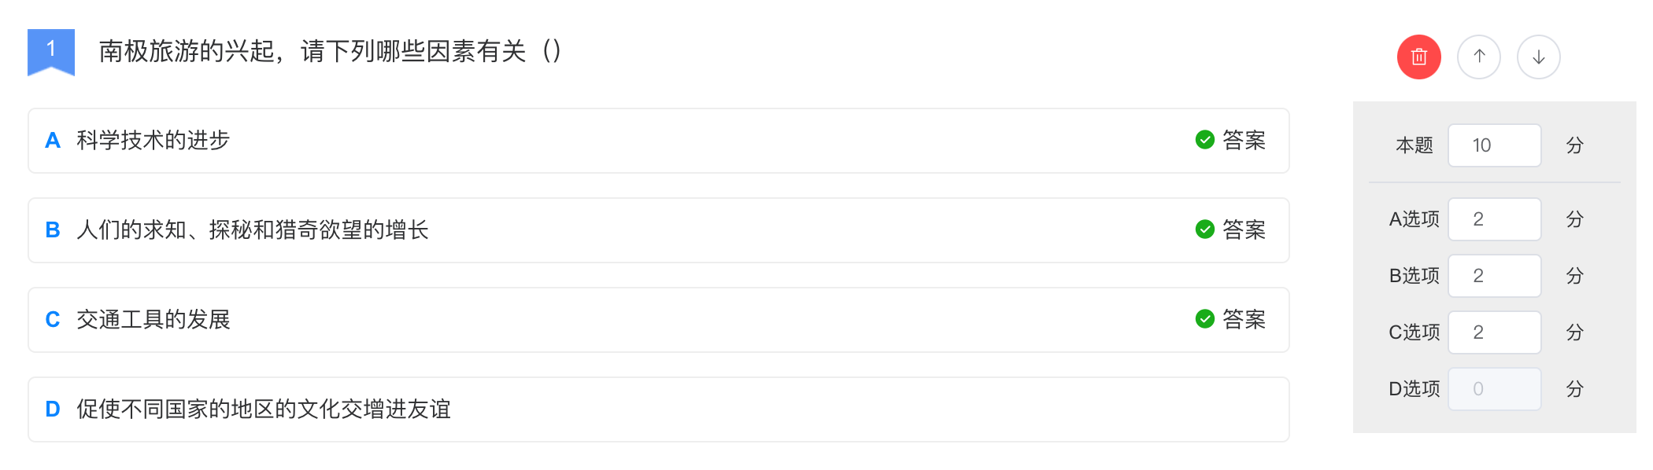Click the 答案 label on option A
The width and height of the screenshot is (1653, 470).
click(1244, 140)
